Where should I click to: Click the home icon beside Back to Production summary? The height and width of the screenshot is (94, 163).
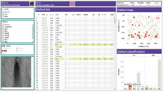31,4
